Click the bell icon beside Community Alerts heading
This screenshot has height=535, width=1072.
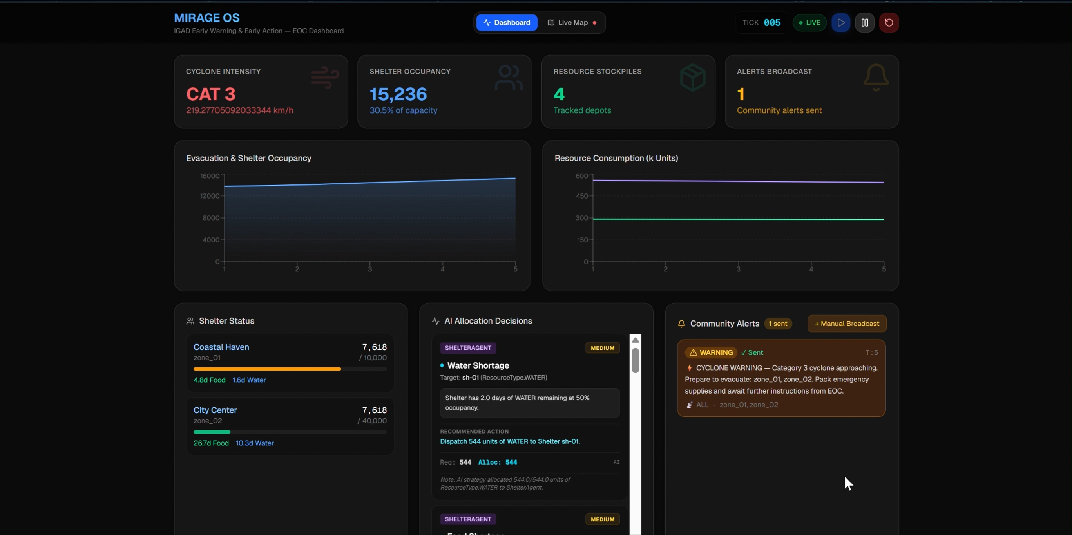pos(681,324)
